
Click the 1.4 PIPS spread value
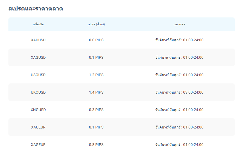(x=96, y=92)
